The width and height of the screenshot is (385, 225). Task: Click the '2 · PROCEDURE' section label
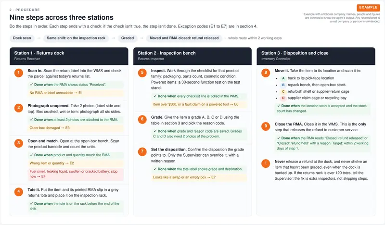point(25,10)
